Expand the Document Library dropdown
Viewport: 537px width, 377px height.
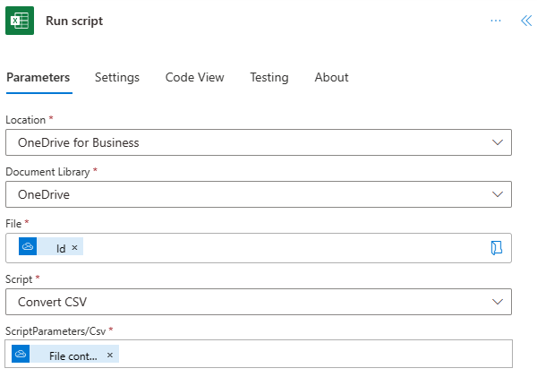259,194
